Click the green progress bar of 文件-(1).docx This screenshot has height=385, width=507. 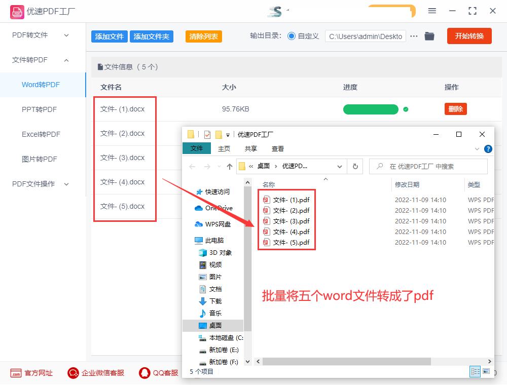point(371,109)
